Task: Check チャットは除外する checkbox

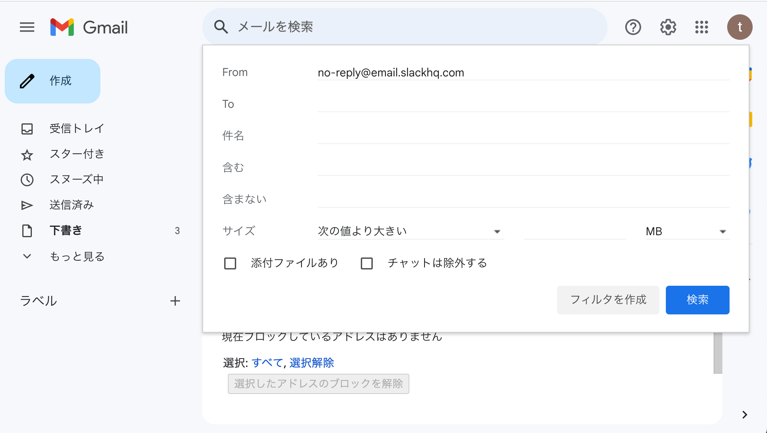Action: (x=367, y=263)
